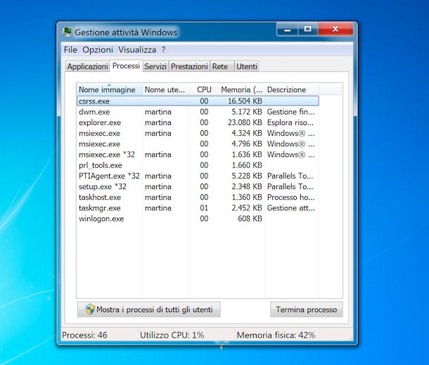Click the 23.080 KB memory value
This screenshot has width=429, height=365.
pos(245,122)
